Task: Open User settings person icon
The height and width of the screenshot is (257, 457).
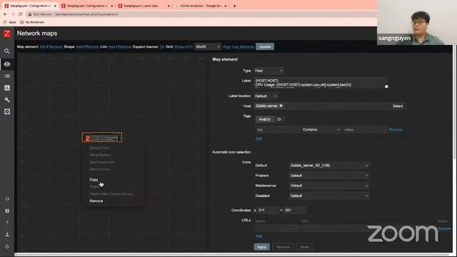Action: (7, 235)
